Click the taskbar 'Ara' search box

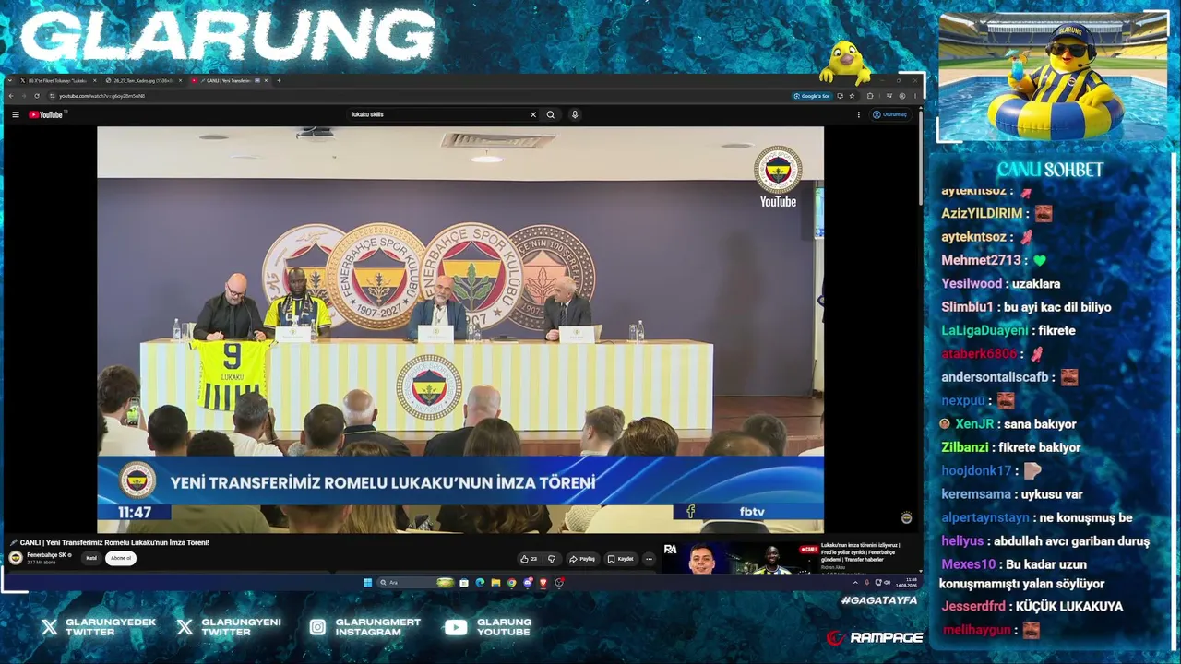click(x=415, y=583)
